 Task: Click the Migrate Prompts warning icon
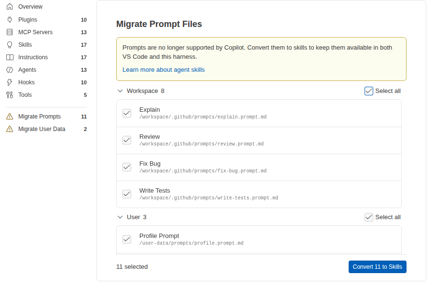click(10, 117)
